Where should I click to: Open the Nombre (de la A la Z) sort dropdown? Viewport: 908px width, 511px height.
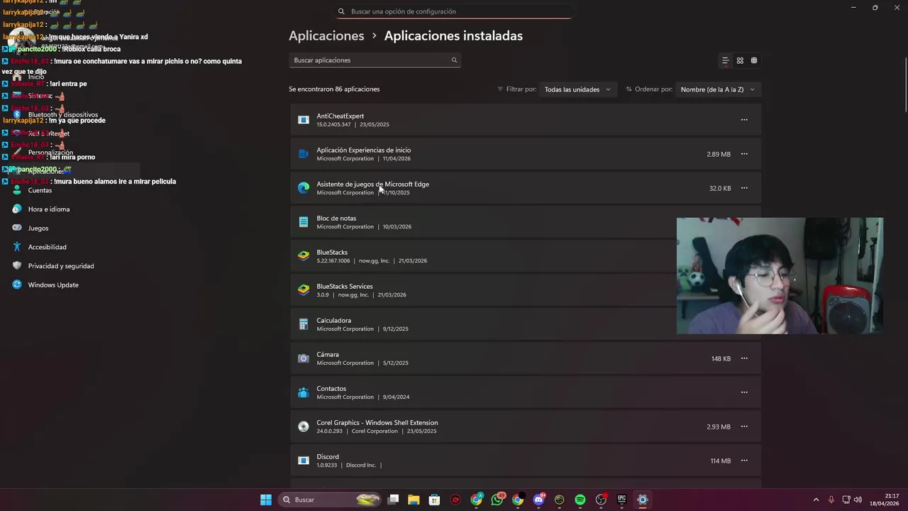(x=718, y=89)
